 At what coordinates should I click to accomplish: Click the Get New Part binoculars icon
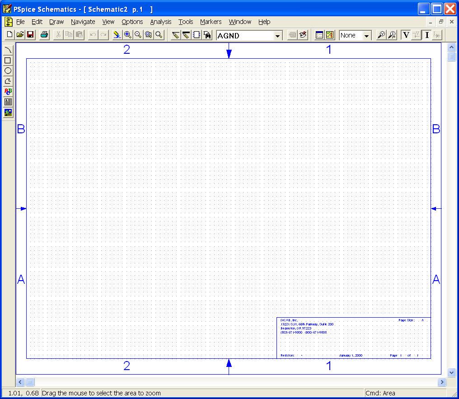pos(207,35)
